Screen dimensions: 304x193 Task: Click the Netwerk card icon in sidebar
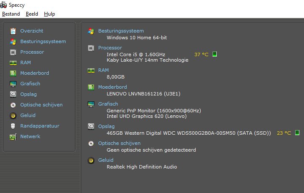(x=13, y=137)
